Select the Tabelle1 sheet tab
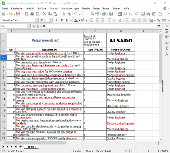 [x=31, y=147]
